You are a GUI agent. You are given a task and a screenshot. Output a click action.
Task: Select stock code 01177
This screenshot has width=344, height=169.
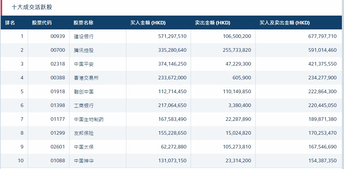58,119
